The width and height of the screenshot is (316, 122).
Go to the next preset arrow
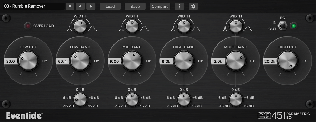point(91,6)
